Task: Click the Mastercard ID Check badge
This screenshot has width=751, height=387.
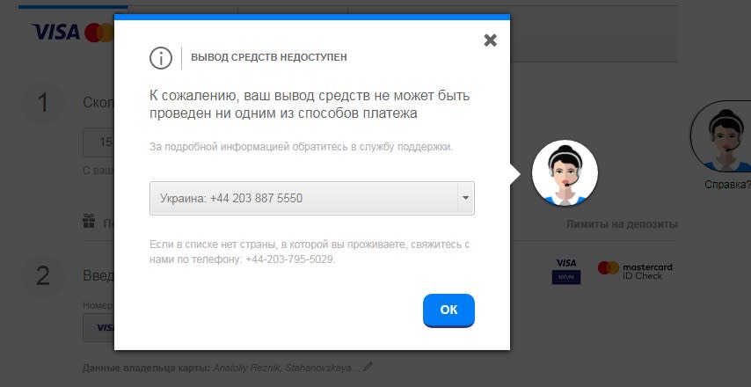Action: [x=635, y=271]
